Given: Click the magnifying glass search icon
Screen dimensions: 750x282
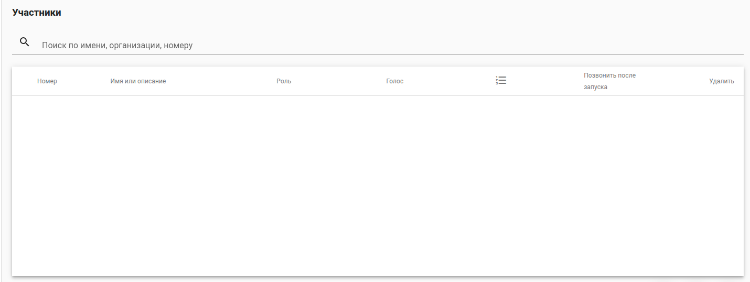Looking at the screenshot, I should click(x=24, y=42).
